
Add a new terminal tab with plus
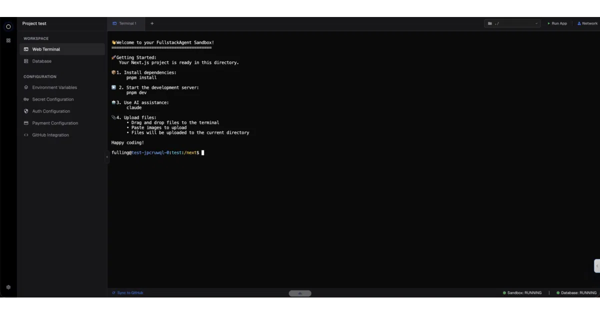(152, 23)
